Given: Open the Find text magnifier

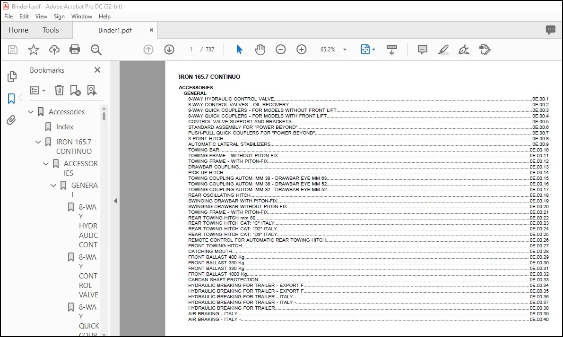Looking at the screenshot, I should pyautogui.click(x=96, y=50).
